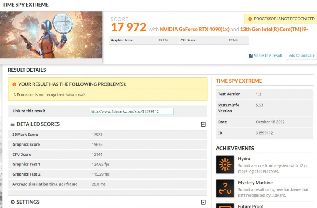Open the Share this result link

pyautogui.click(x=268, y=56)
